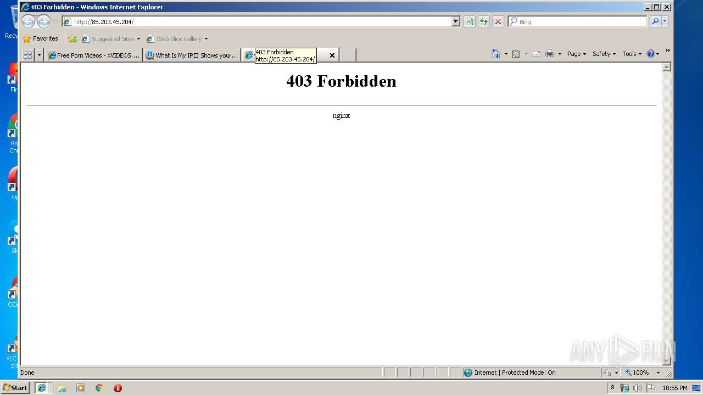Expand Print options dropdown arrow
The height and width of the screenshot is (395, 703).
[560, 54]
